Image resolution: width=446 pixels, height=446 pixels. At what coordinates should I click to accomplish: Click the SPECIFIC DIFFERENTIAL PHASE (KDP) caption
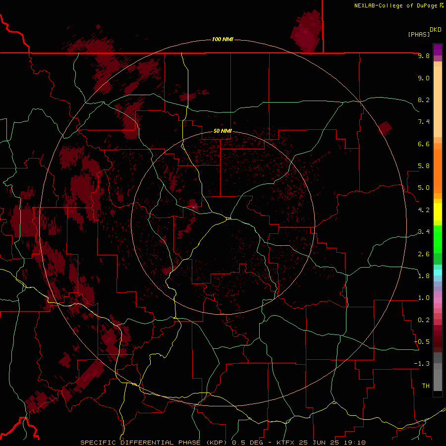155,443
